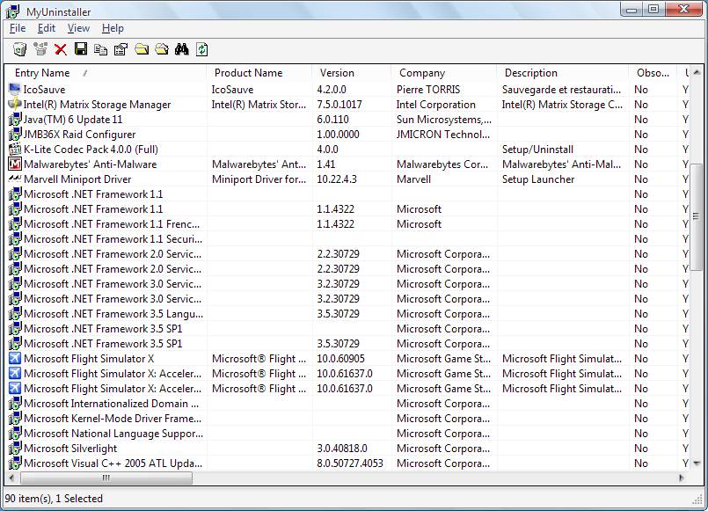The image size is (708, 511).
Task: Click the first yellow folder toolbar icon
Action: [142, 49]
